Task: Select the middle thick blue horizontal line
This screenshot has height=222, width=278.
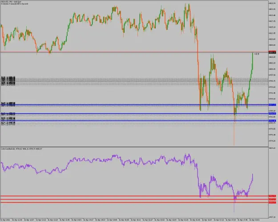Action: coord(134,114)
